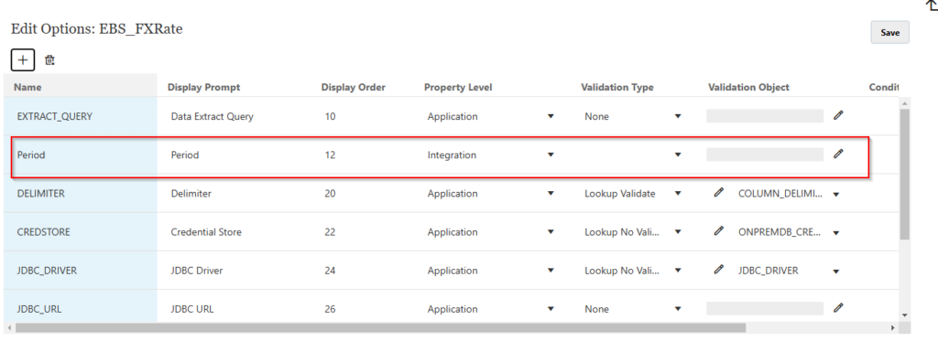Click vertical scrollbar down arrow
Viewport: 938px width, 341px height.
click(904, 314)
